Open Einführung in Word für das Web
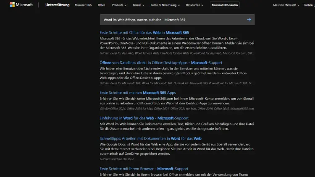The width and height of the screenshot is (315, 177). click(x=144, y=118)
